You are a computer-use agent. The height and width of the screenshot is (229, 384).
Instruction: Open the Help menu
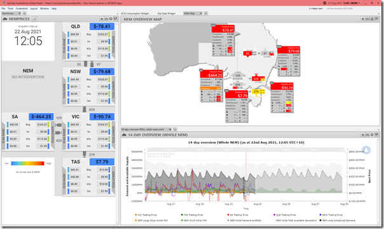[x=54, y=8]
